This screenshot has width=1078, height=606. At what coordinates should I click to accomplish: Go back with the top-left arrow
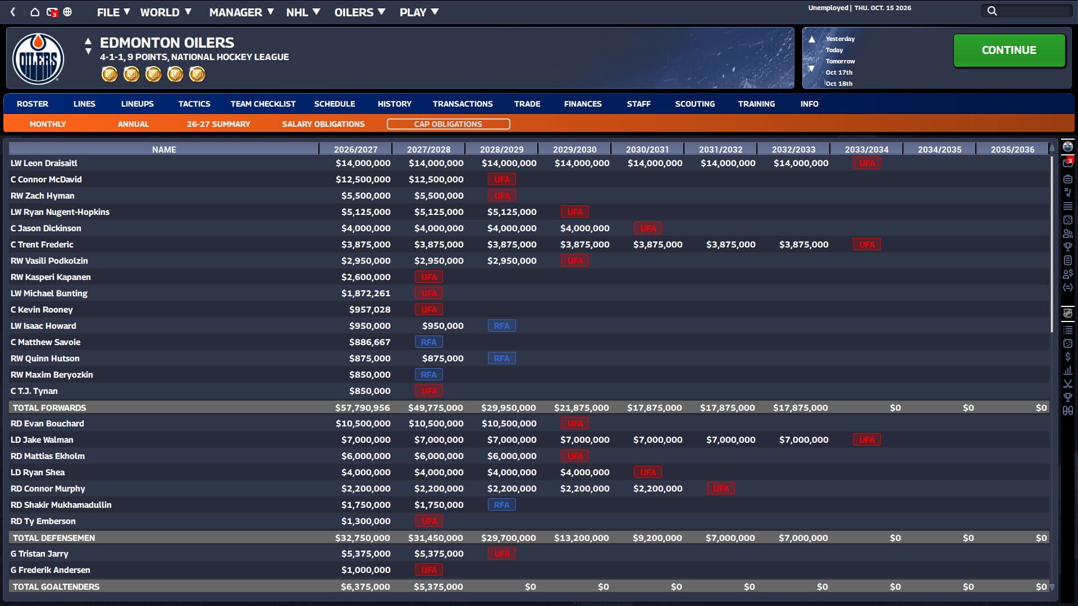(x=13, y=12)
